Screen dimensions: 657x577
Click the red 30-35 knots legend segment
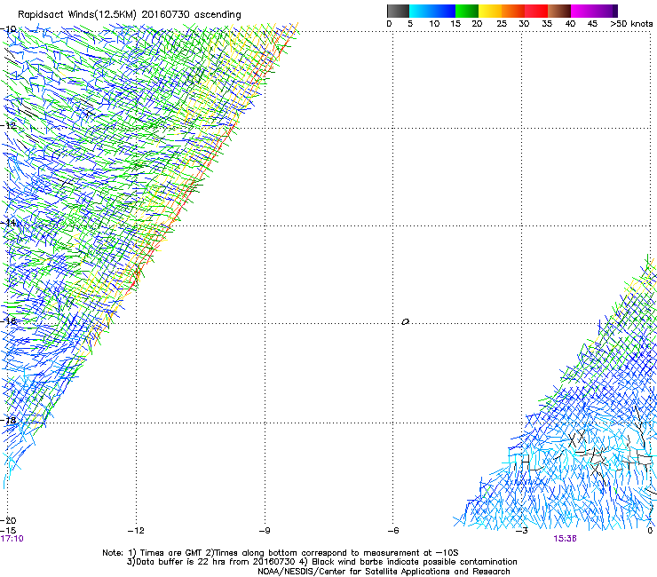click(536, 11)
